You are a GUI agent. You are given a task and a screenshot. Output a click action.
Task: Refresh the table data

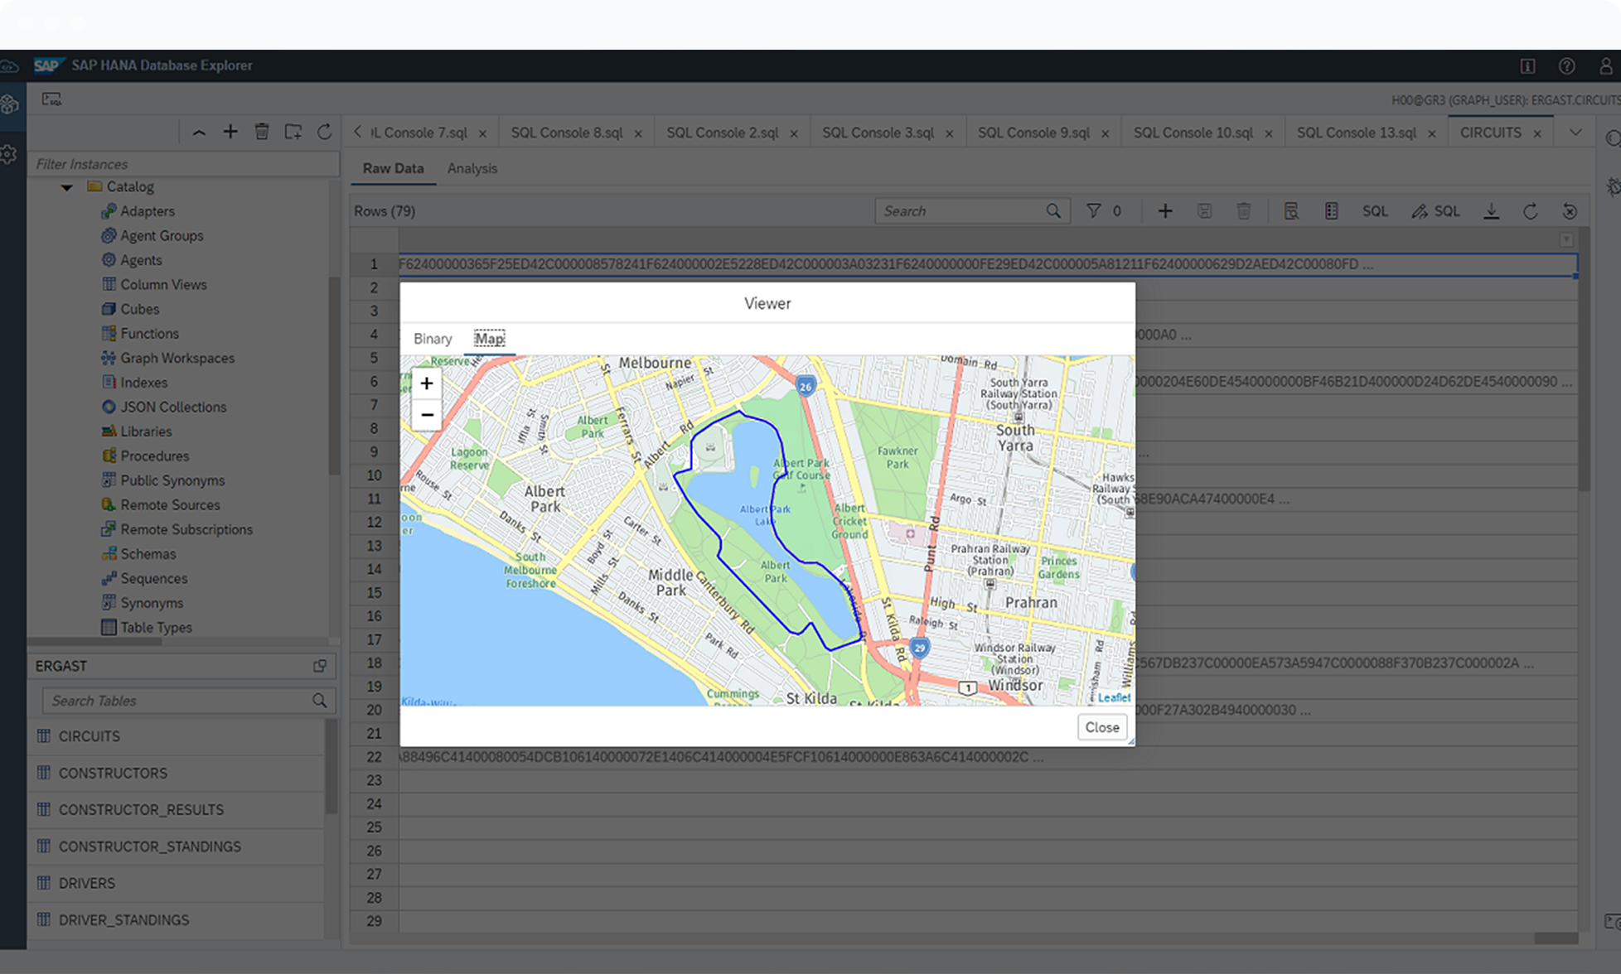pyautogui.click(x=1530, y=211)
